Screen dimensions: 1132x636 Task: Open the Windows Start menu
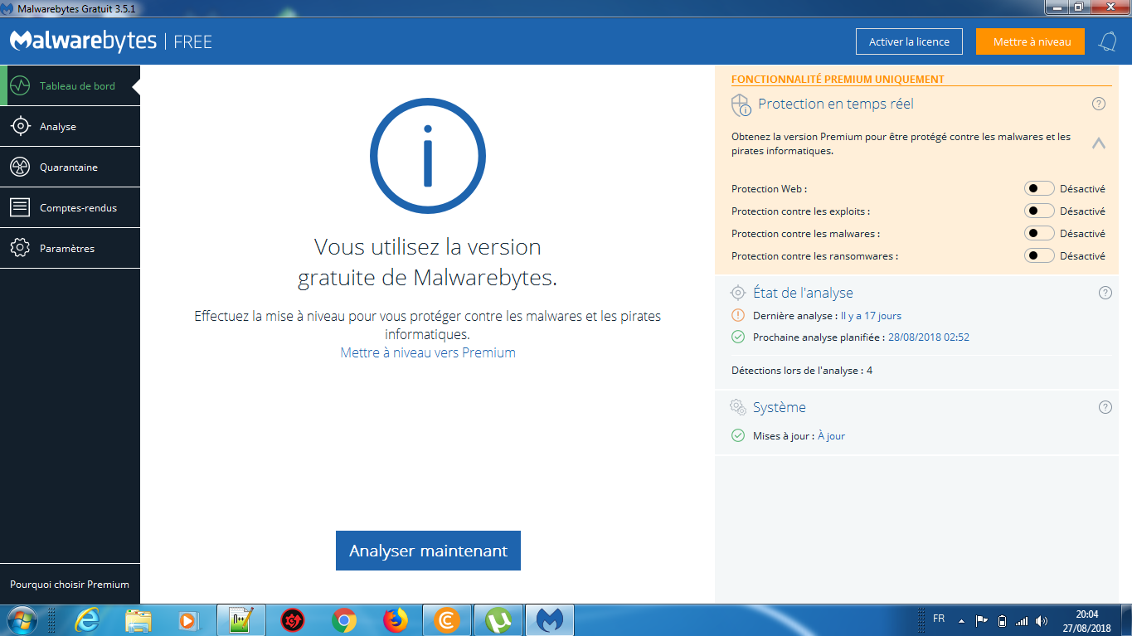click(x=22, y=619)
